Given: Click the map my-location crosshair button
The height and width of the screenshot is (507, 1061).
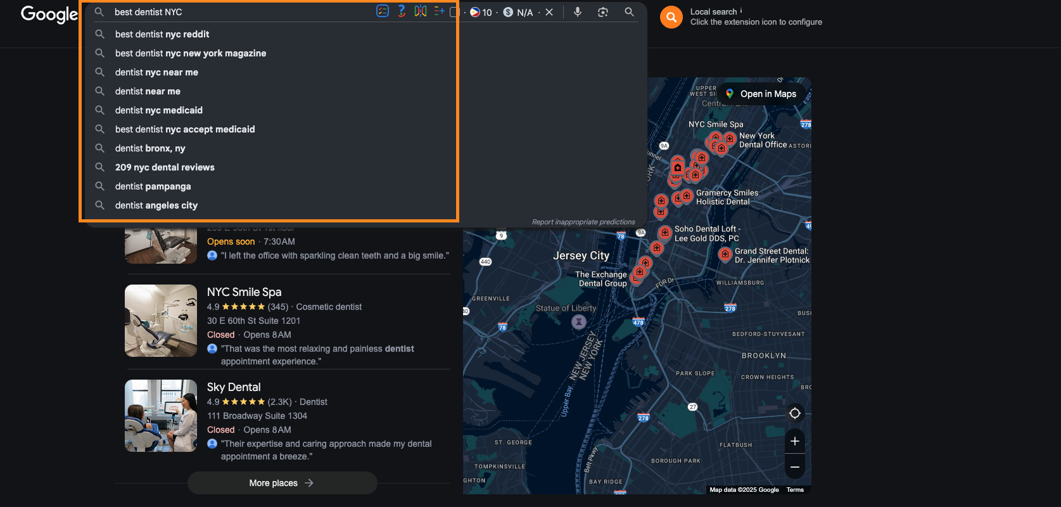Looking at the screenshot, I should 795,413.
